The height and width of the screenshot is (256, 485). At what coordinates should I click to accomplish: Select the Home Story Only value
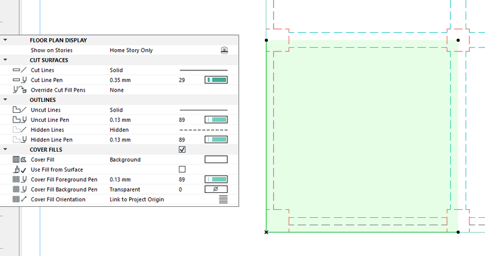pyautogui.click(x=131, y=50)
